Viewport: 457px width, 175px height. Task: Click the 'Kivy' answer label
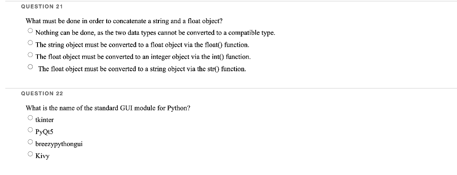click(x=42, y=156)
